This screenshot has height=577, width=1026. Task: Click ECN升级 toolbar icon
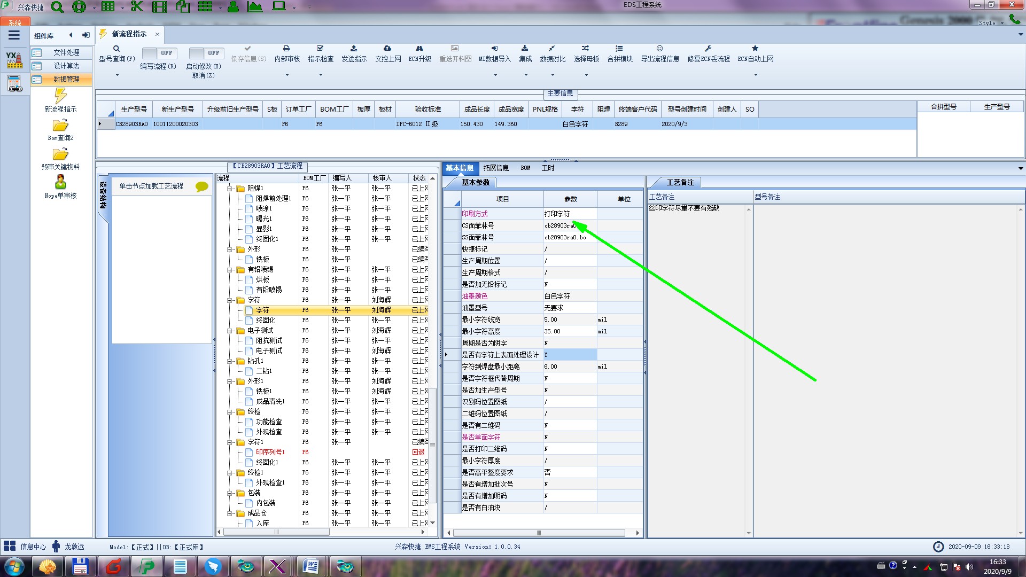[420, 53]
